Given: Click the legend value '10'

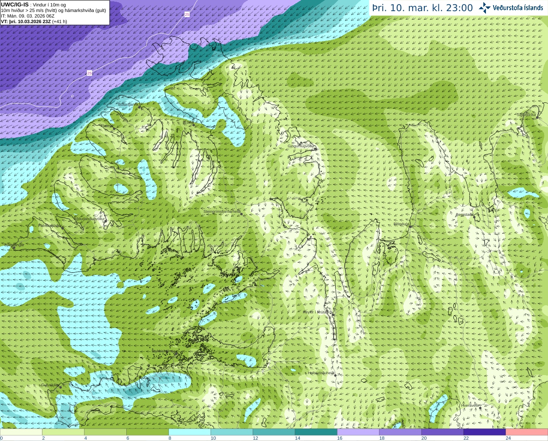Looking at the screenshot, I should click(213, 438).
